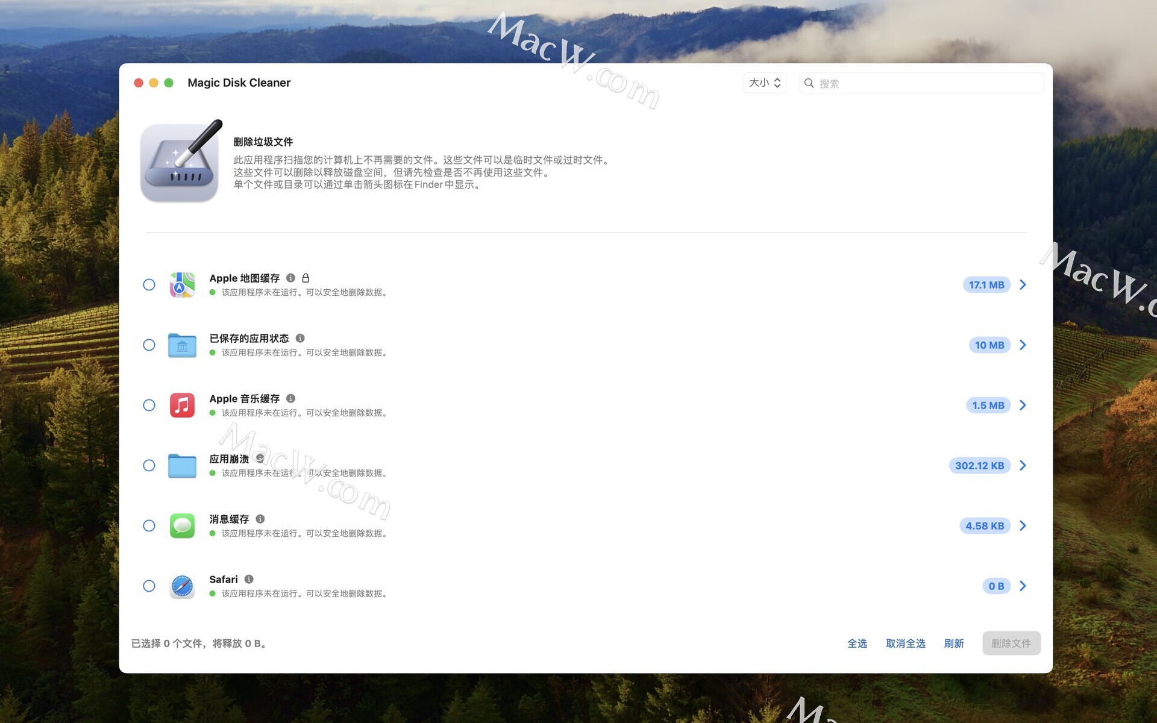Click the 0 B size badge

click(x=996, y=586)
